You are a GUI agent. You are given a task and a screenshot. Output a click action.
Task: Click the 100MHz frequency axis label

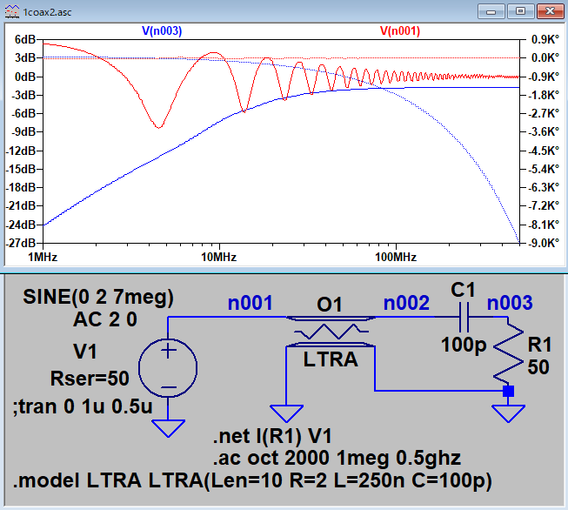click(x=396, y=258)
